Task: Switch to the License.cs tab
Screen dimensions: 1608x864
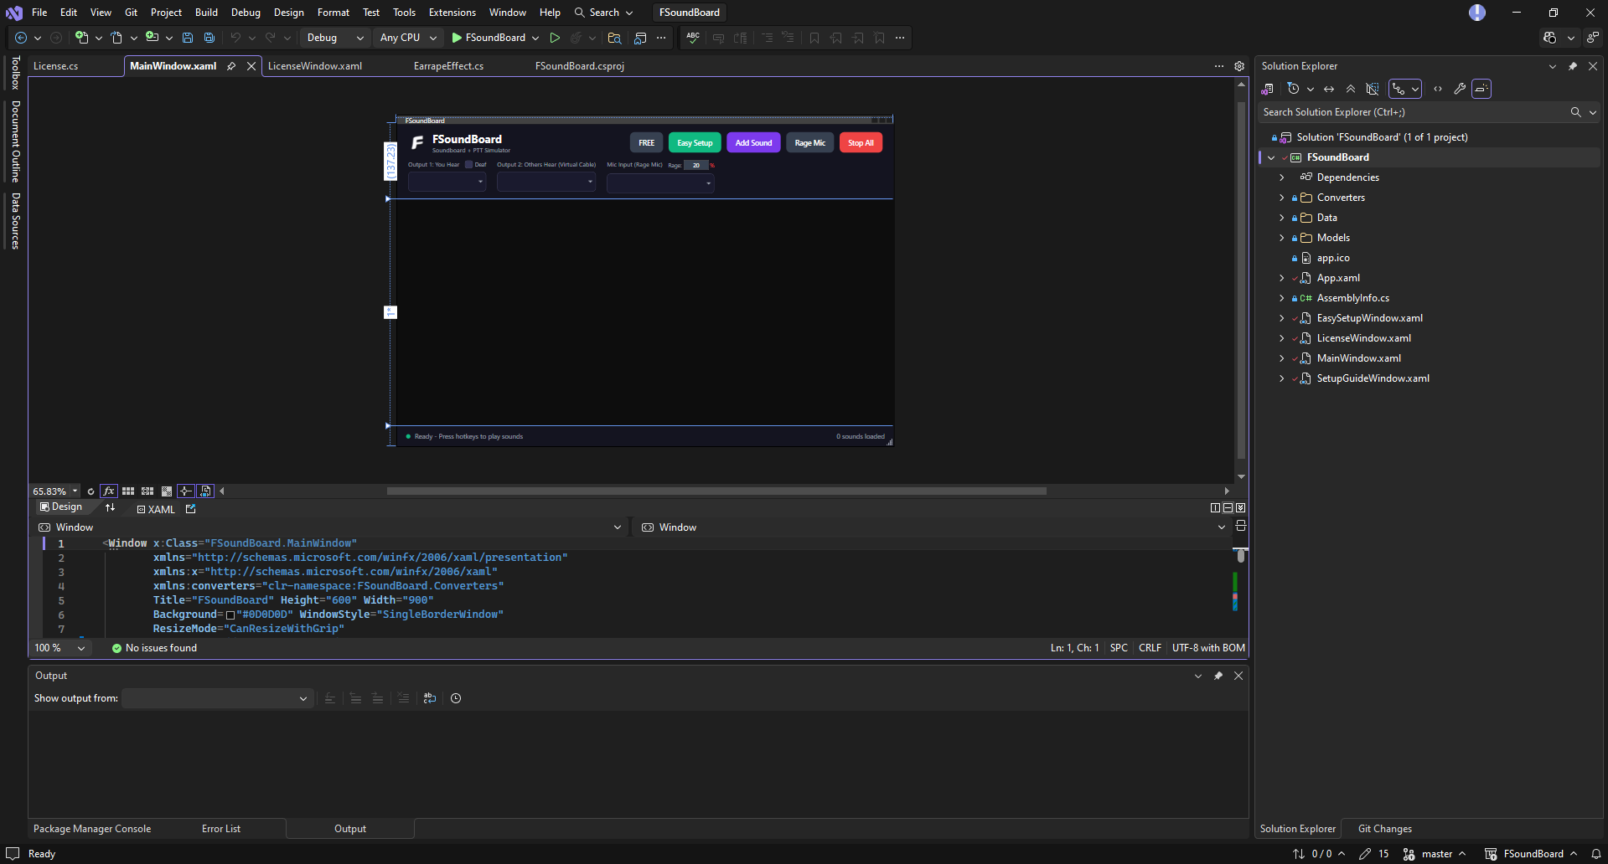Action: click(56, 65)
